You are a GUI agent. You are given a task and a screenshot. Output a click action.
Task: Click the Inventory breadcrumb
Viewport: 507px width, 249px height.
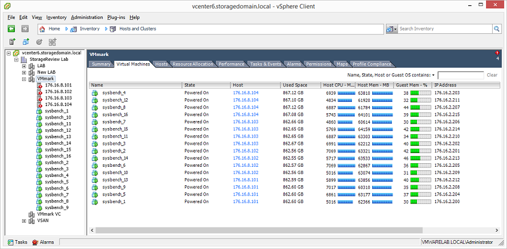pos(89,29)
